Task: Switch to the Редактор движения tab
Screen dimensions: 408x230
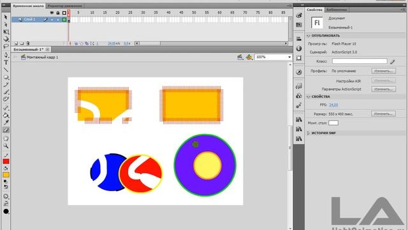Action: (x=64, y=6)
